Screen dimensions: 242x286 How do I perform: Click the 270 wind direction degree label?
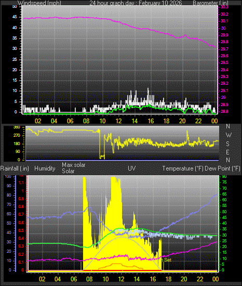point(17,136)
